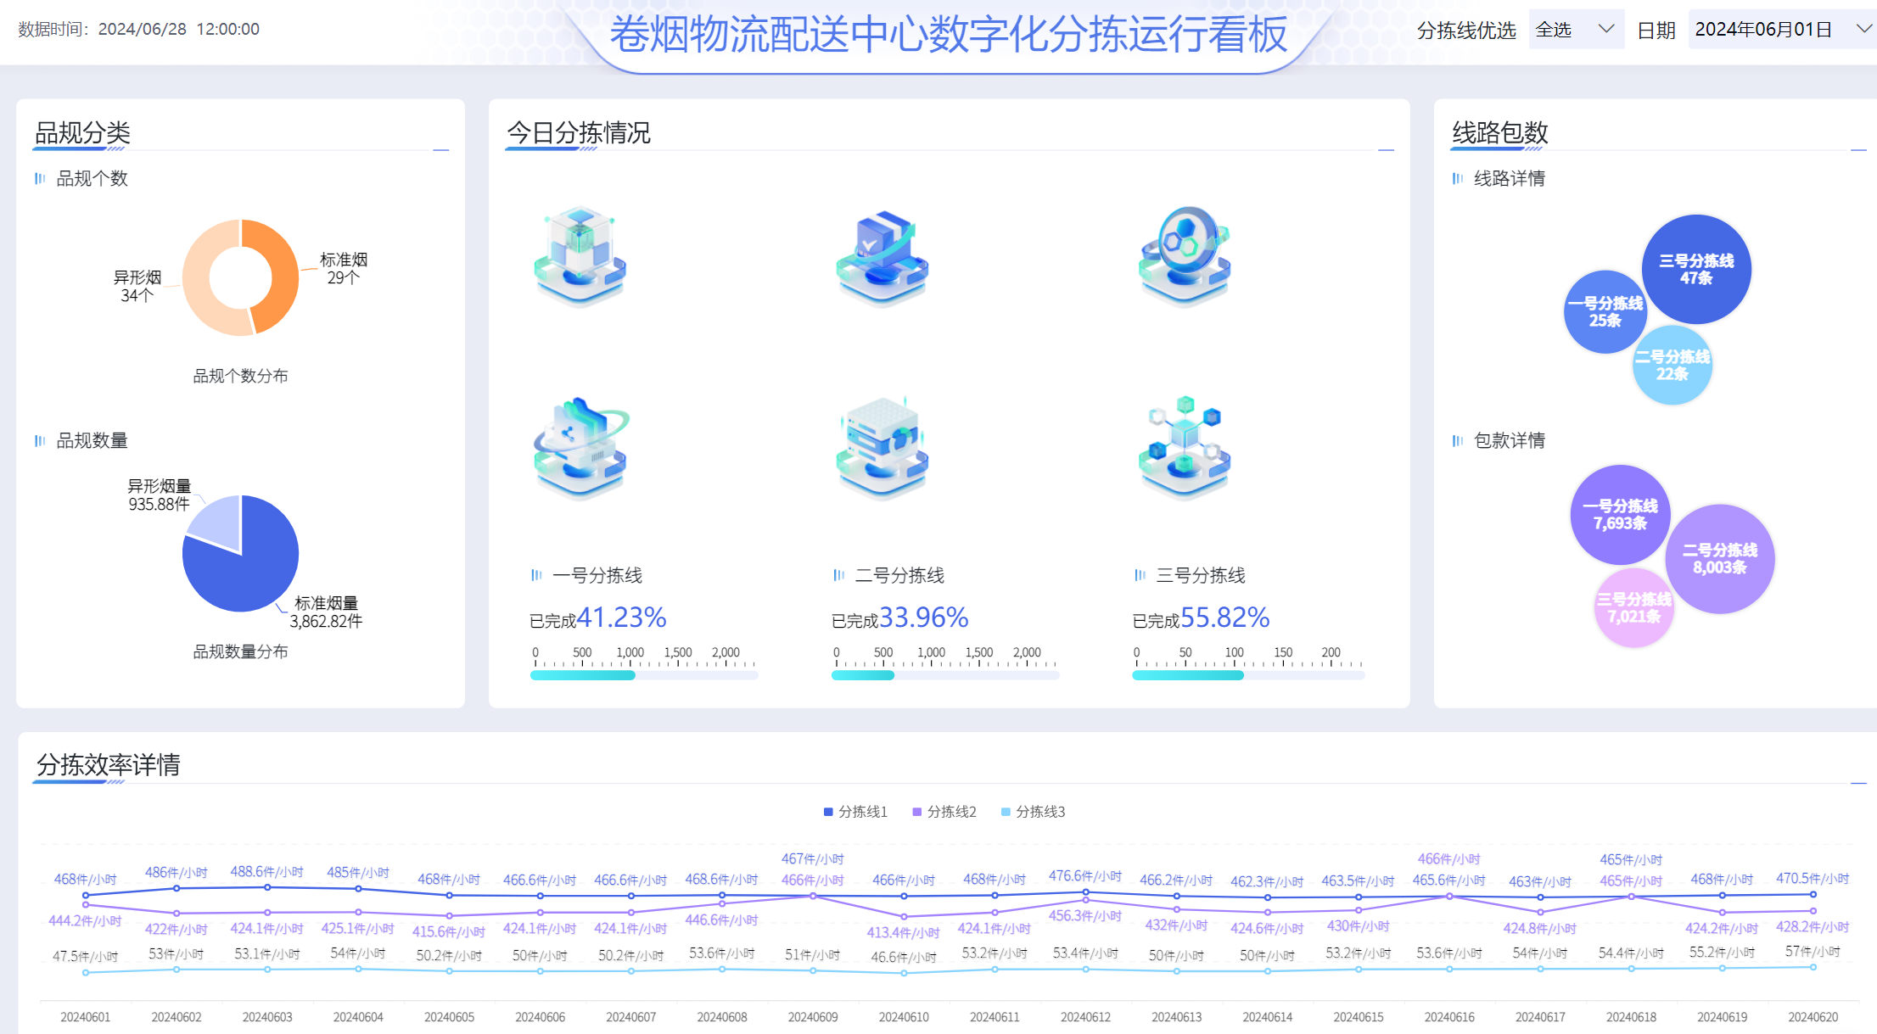Click the 三号分拣线 47条 bubble
This screenshot has width=1877, height=1034.
(1696, 269)
